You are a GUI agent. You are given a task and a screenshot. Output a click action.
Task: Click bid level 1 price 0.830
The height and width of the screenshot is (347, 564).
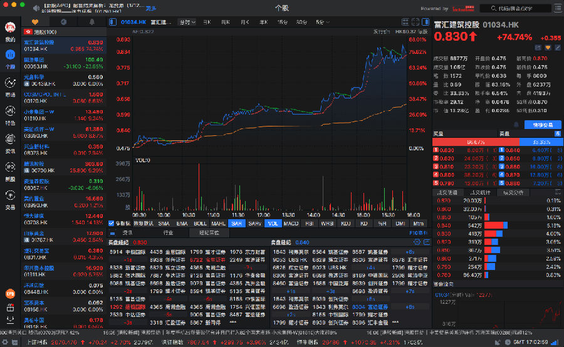click(447, 150)
